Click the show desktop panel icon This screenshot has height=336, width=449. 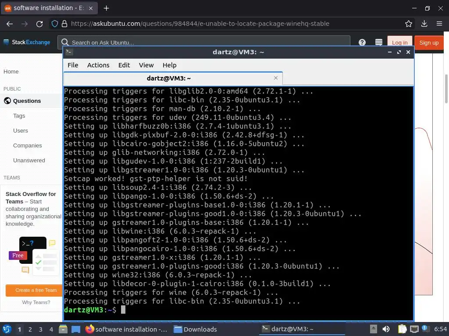(75, 329)
